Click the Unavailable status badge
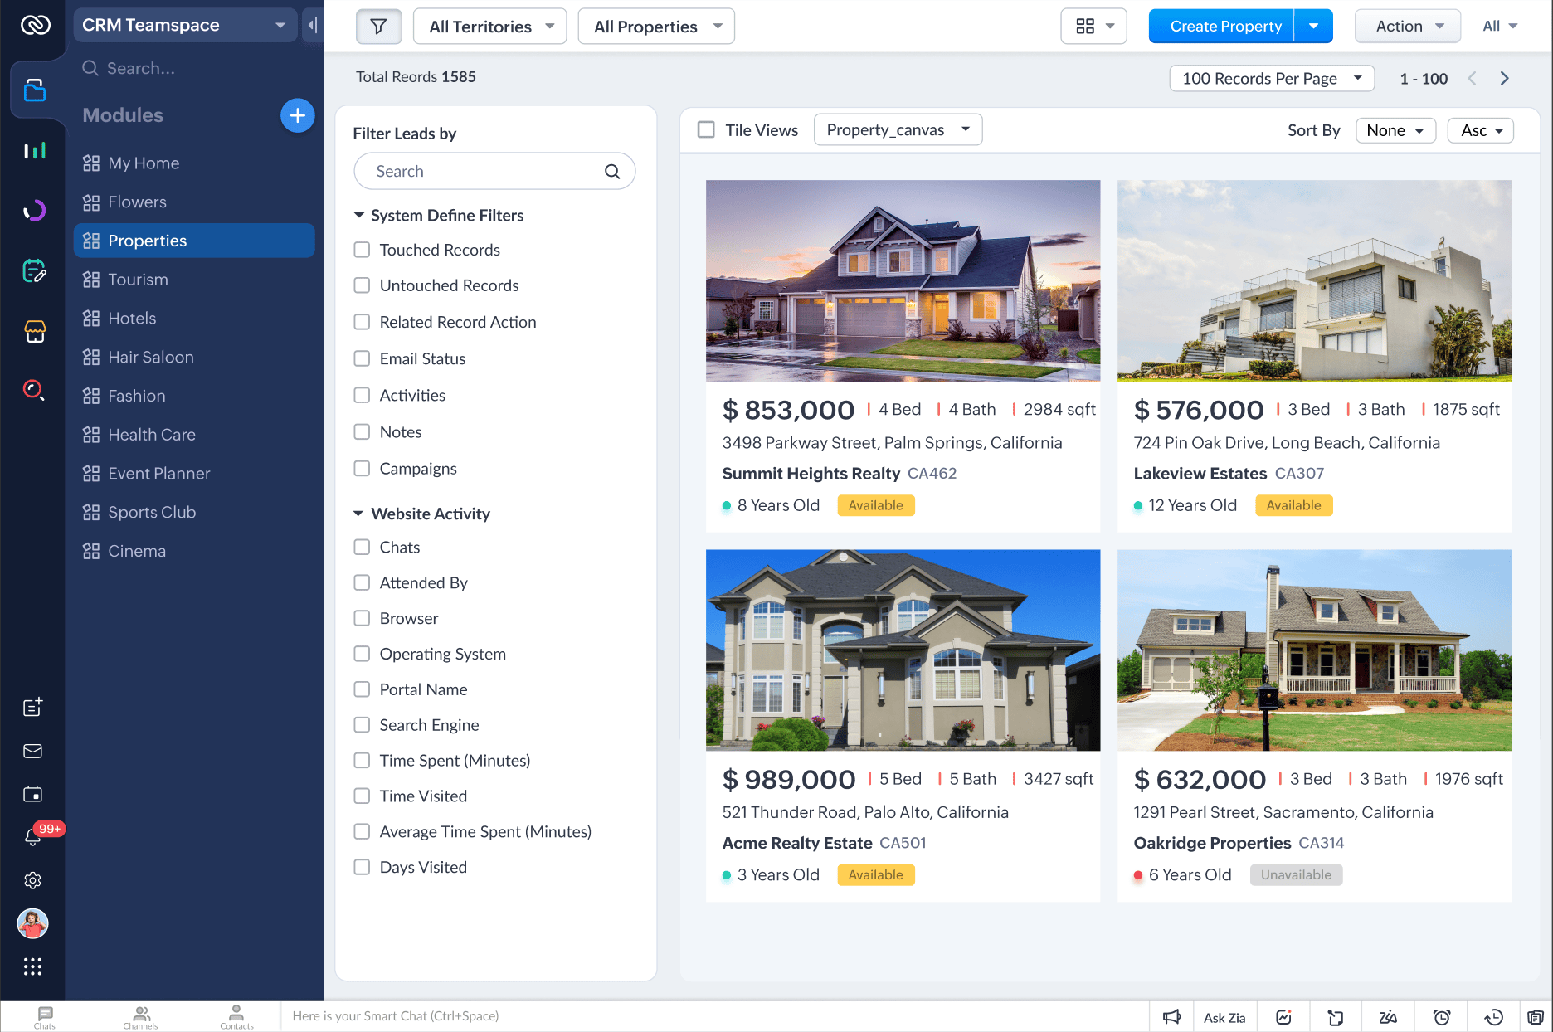Image resolution: width=1553 pixels, height=1032 pixels. [x=1295, y=875]
